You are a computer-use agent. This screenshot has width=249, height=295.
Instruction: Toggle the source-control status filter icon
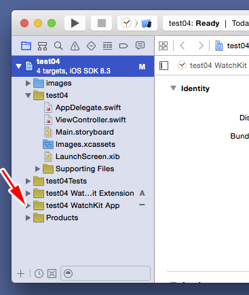pyautogui.click(x=52, y=274)
